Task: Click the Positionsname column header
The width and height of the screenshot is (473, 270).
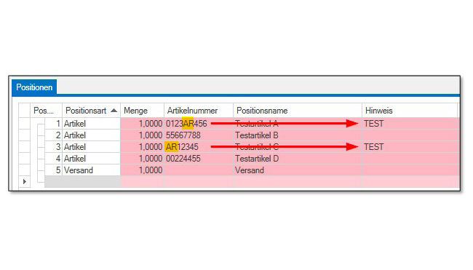Action: [x=298, y=111]
